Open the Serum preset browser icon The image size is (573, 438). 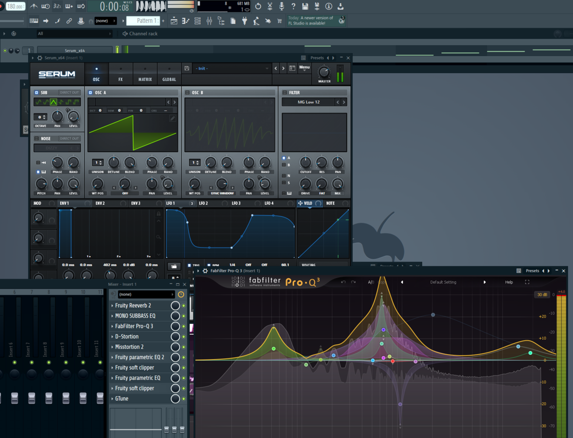tap(292, 68)
